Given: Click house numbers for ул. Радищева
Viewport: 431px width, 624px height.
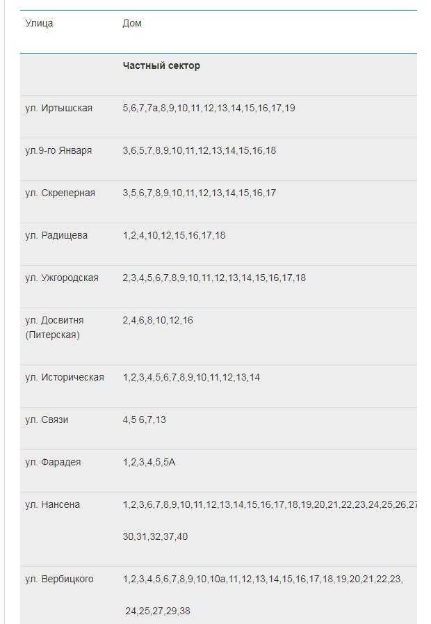Looking at the screenshot, I should (x=174, y=235).
